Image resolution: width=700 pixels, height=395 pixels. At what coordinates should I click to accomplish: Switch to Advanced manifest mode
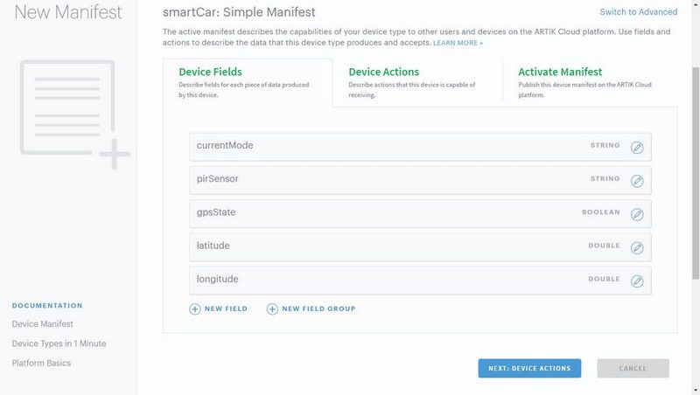click(x=639, y=12)
